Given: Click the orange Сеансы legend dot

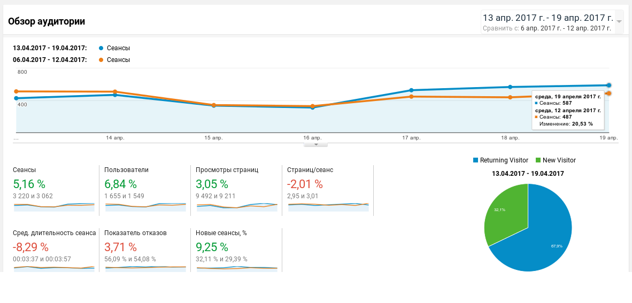Looking at the screenshot, I should (x=101, y=60).
